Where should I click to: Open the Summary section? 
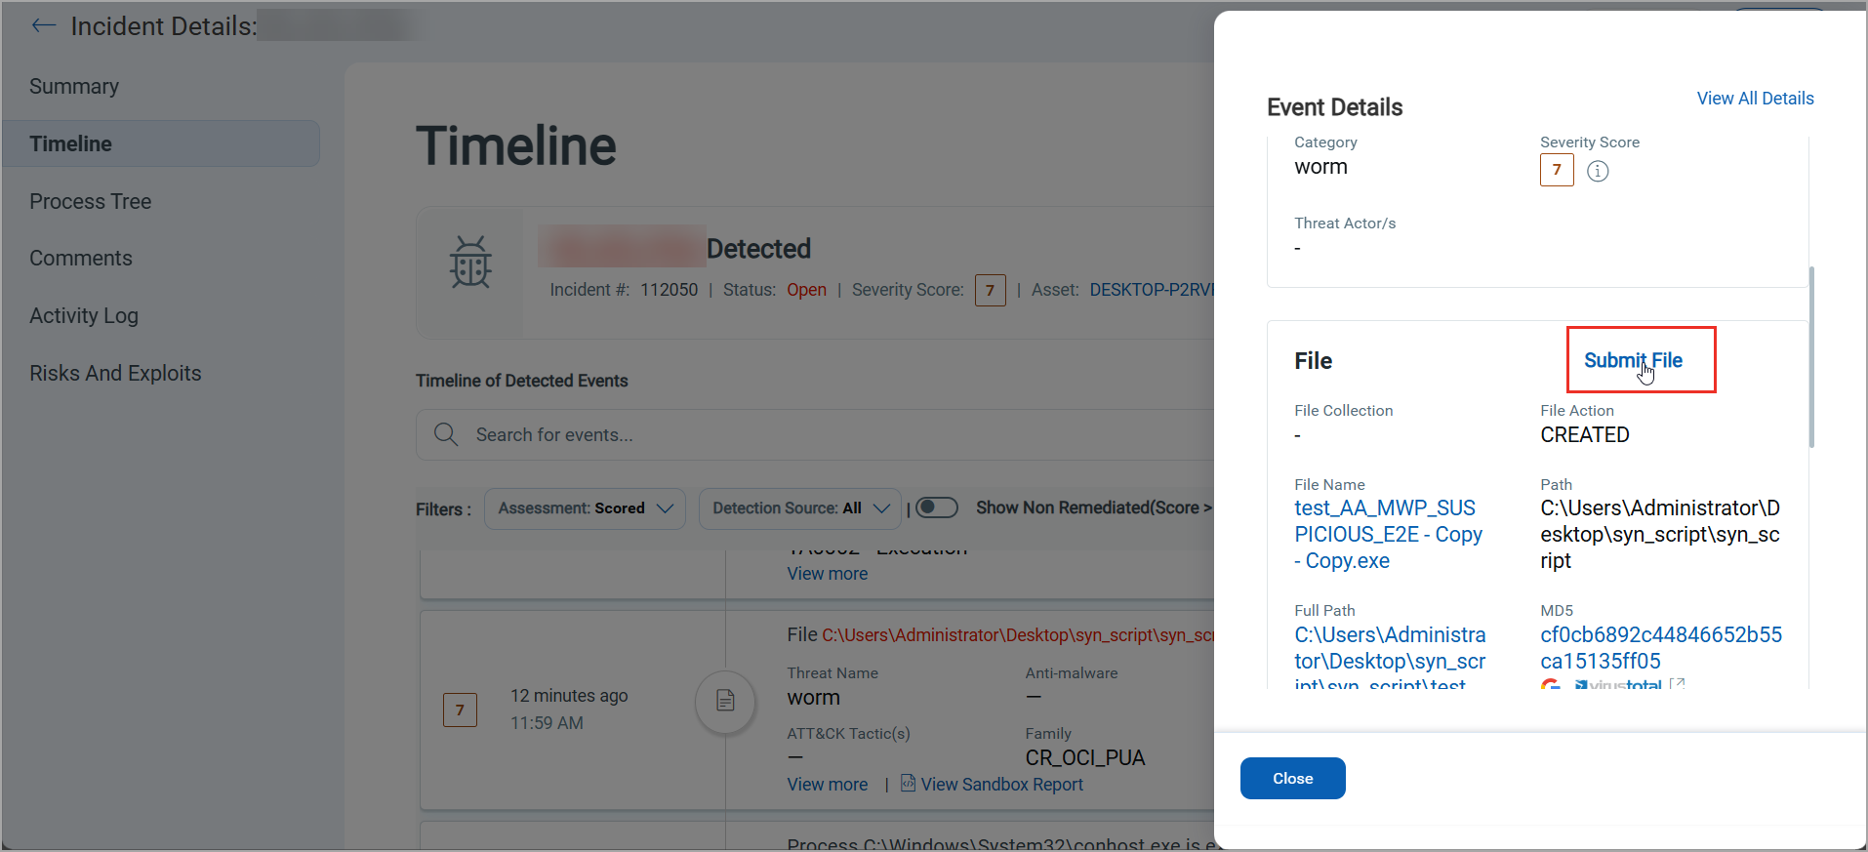pos(74,86)
